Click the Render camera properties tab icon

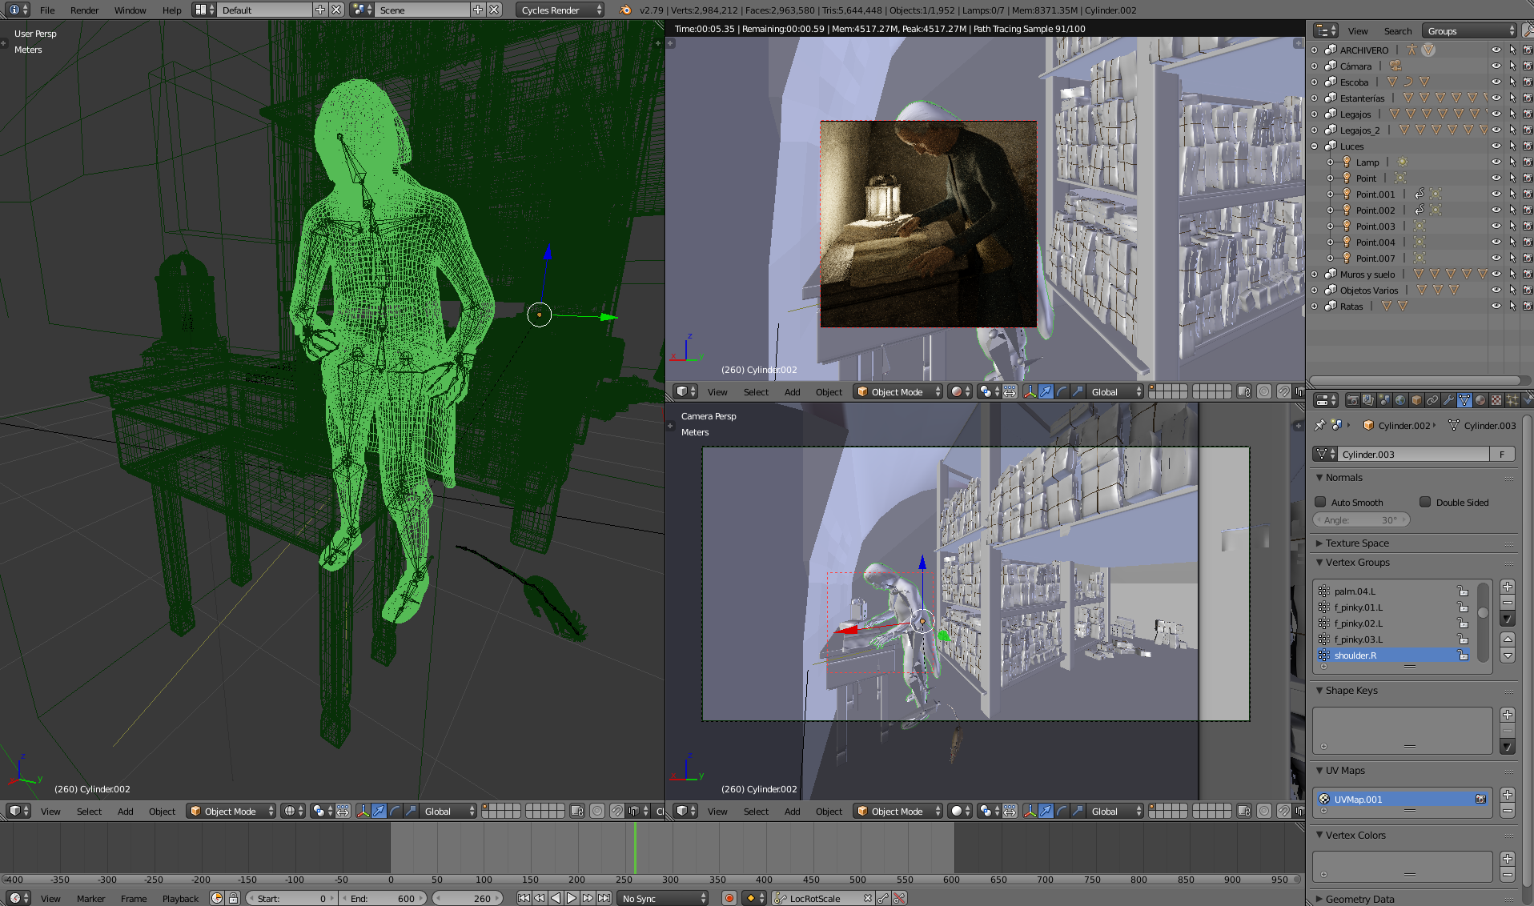(x=1352, y=400)
